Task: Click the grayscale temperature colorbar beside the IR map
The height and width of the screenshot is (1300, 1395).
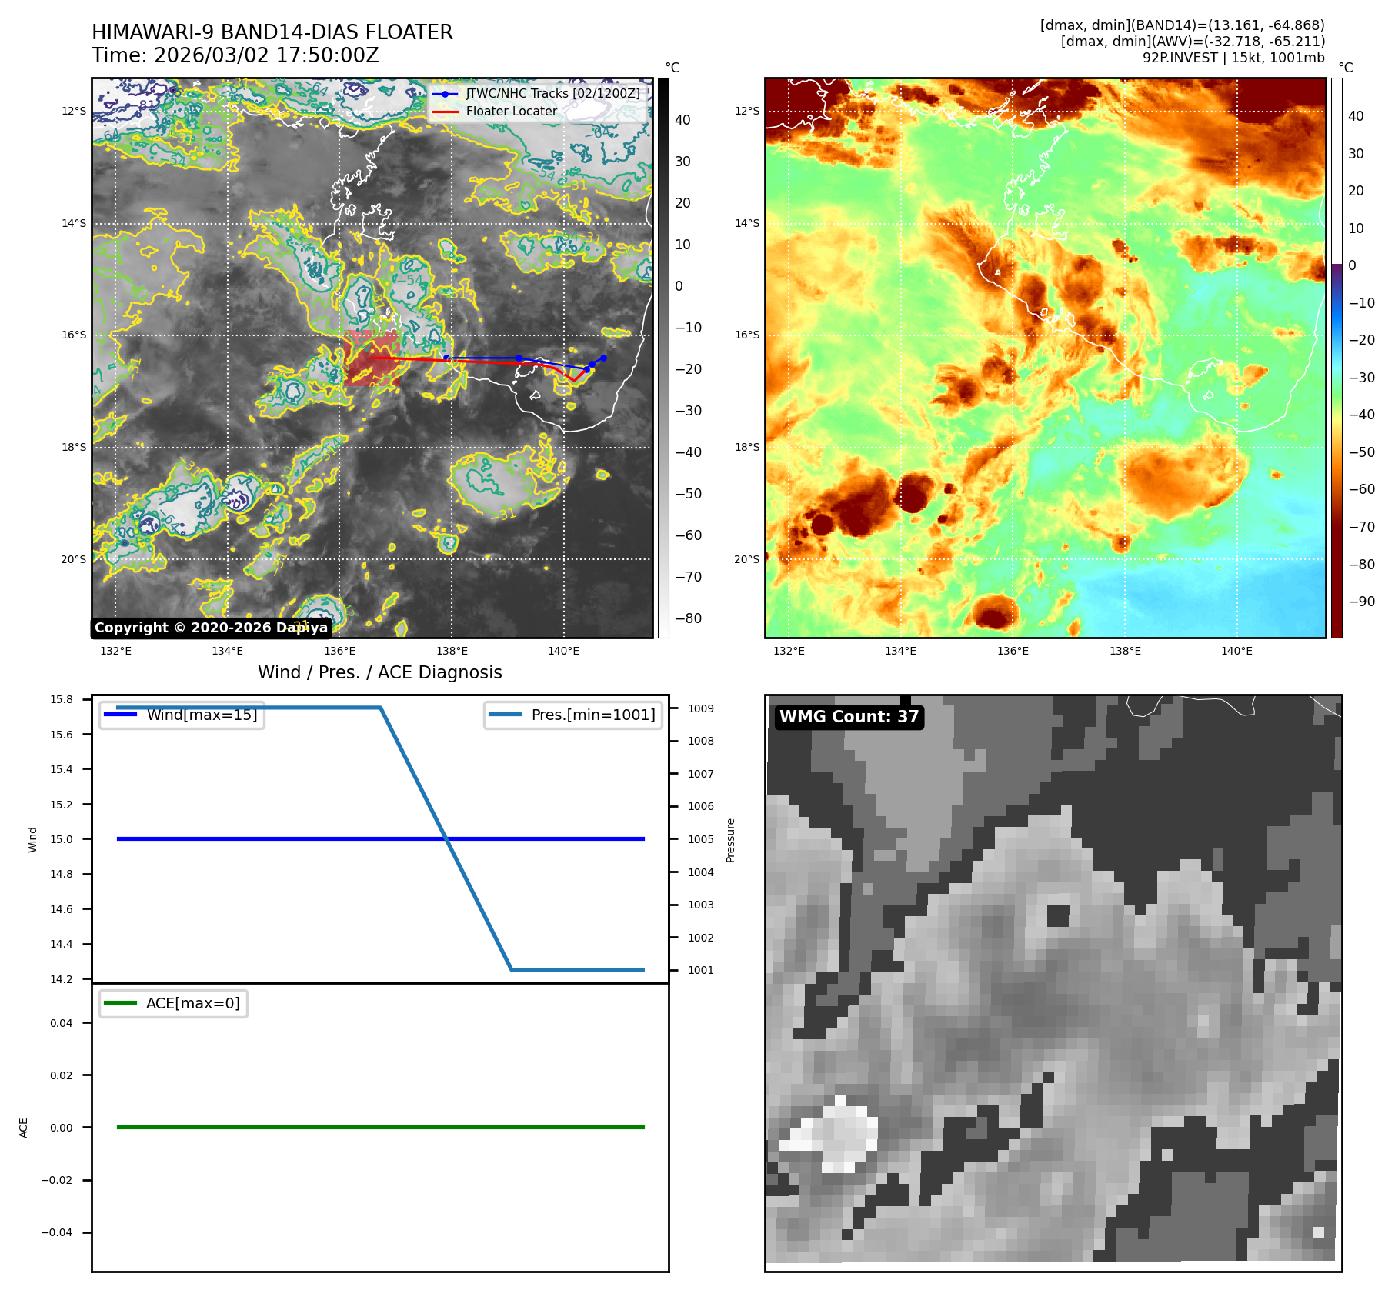Action: coord(663,358)
